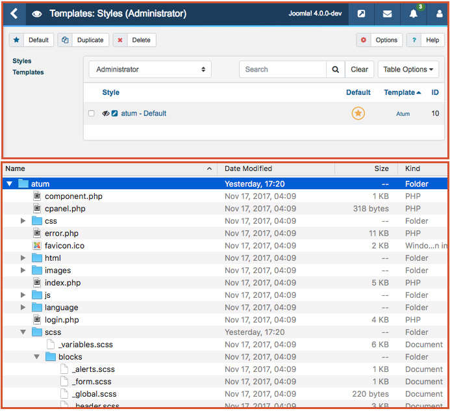Click the orange default star icon
Viewport: 450px width, 411px height.
pyautogui.click(x=358, y=114)
